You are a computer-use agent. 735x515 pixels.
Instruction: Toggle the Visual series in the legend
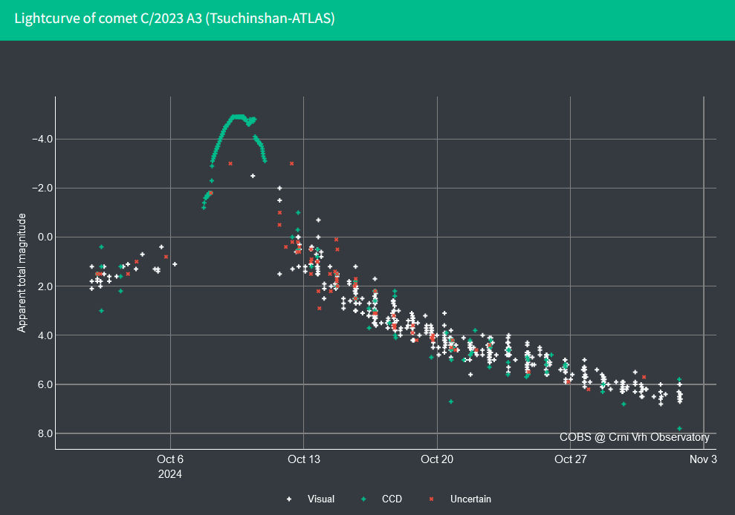pyautogui.click(x=320, y=499)
